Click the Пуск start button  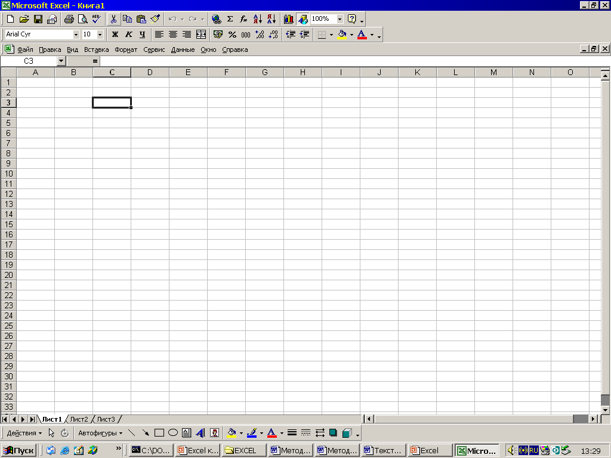(19, 451)
